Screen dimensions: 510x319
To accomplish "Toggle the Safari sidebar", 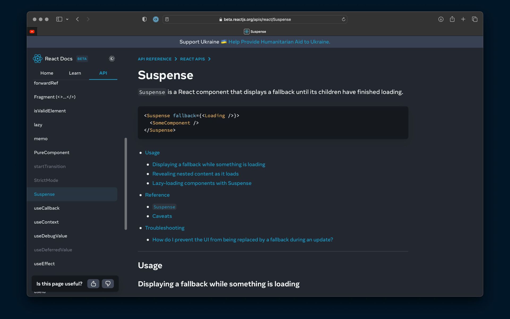I will pos(59,19).
